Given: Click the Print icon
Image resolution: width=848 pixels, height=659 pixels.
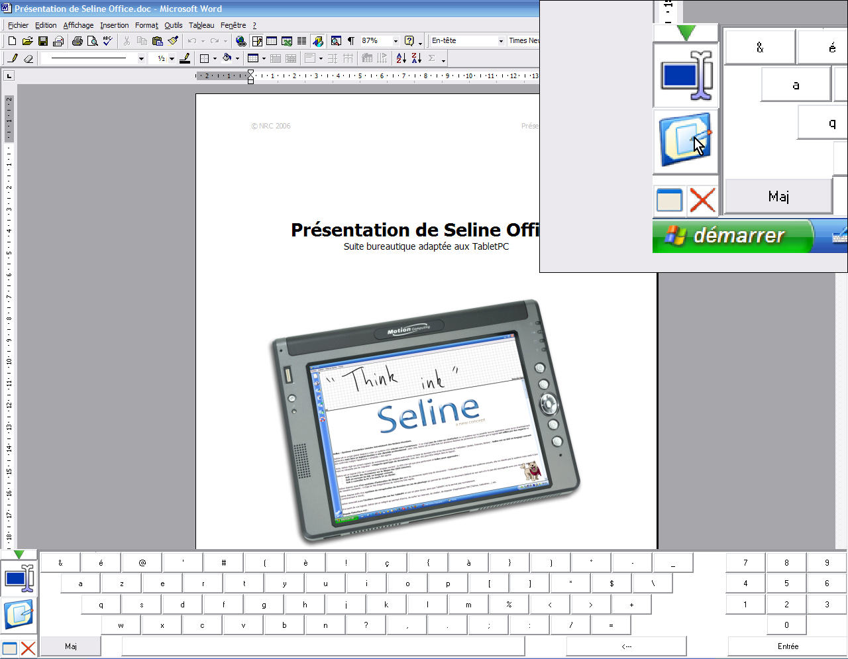Looking at the screenshot, I should click(x=78, y=41).
